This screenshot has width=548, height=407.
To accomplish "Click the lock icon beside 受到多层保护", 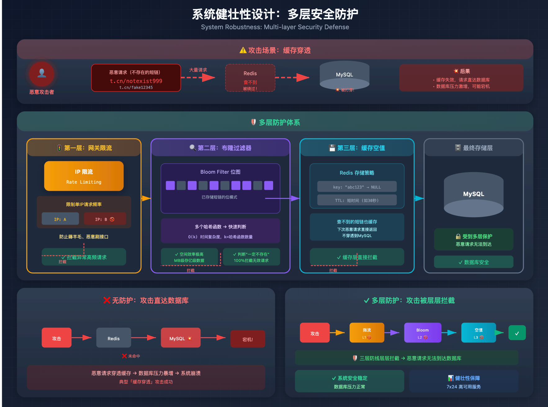I will (458, 236).
